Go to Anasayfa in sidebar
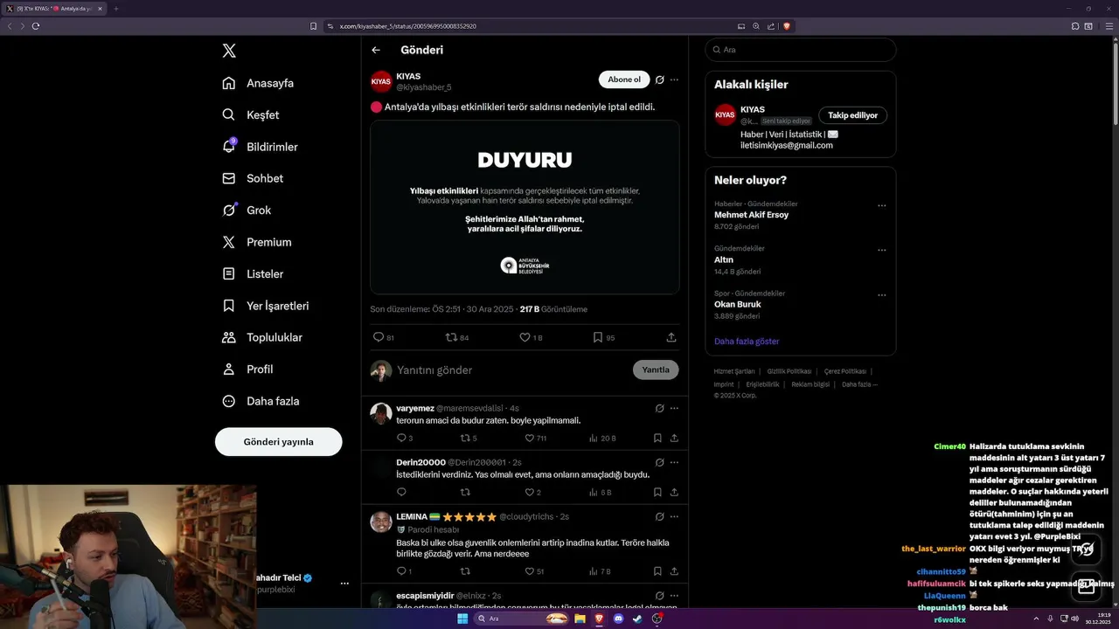Viewport: 1119px width, 629px height. [x=258, y=83]
